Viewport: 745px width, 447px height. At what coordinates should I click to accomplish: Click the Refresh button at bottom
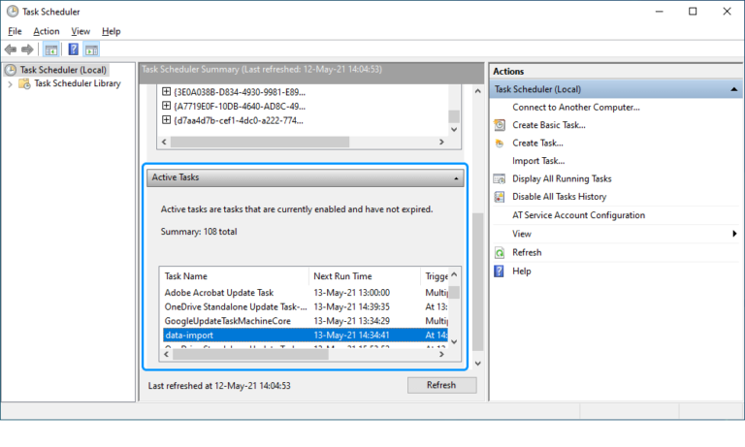click(442, 385)
